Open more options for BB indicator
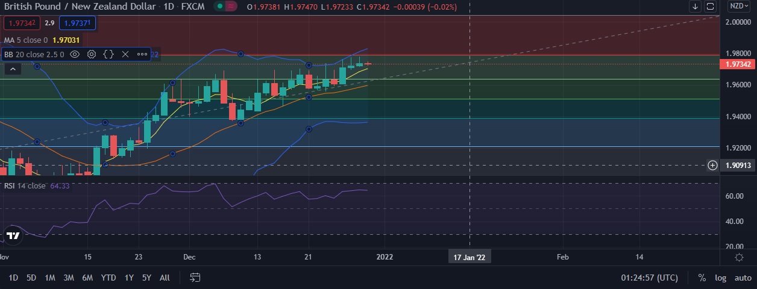Image resolution: width=757 pixels, height=289 pixels. (x=142, y=54)
